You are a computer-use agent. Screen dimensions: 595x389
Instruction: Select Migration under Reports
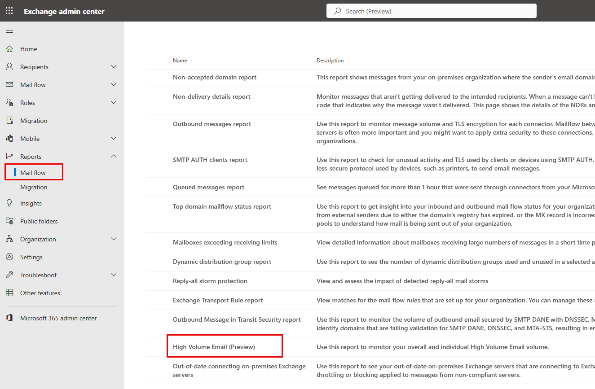(x=34, y=187)
